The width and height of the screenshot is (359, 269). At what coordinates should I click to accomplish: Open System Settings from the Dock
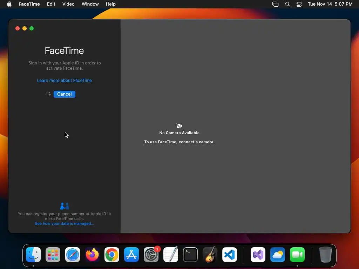[151, 255]
